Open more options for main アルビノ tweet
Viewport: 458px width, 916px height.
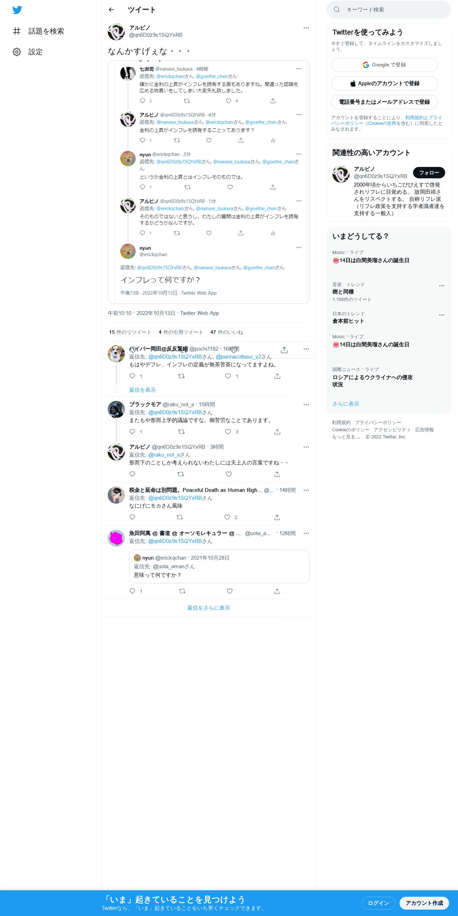pyautogui.click(x=306, y=28)
